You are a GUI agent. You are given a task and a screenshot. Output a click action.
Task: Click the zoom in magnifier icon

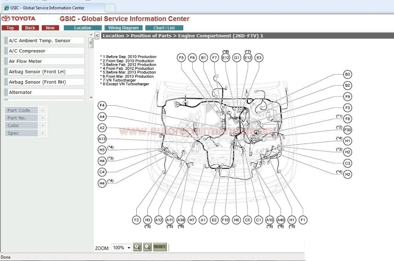coord(137,247)
